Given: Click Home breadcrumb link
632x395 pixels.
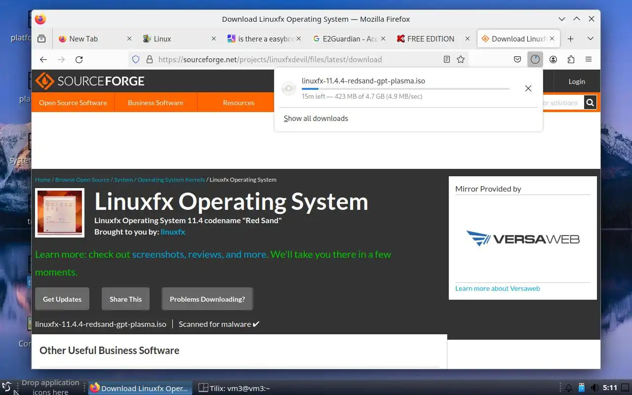Looking at the screenshot, I should [x=43, y=180].
